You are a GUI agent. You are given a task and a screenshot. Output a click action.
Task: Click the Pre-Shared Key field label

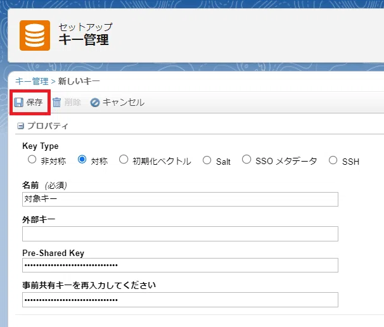[53, 253]
